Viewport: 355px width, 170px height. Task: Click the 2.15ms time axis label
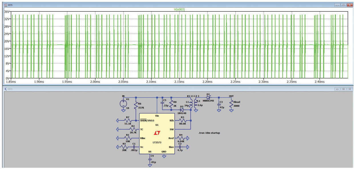coord(179,82)
